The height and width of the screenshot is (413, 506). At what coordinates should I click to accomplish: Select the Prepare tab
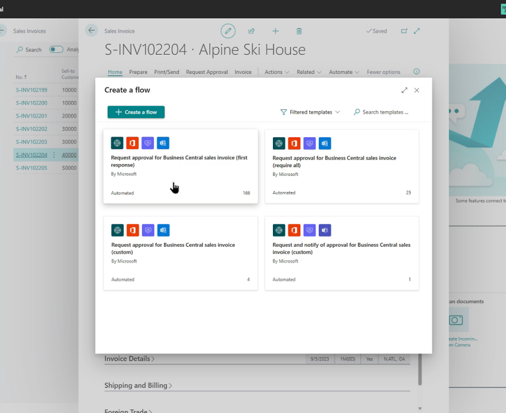[x=138, y=72]
